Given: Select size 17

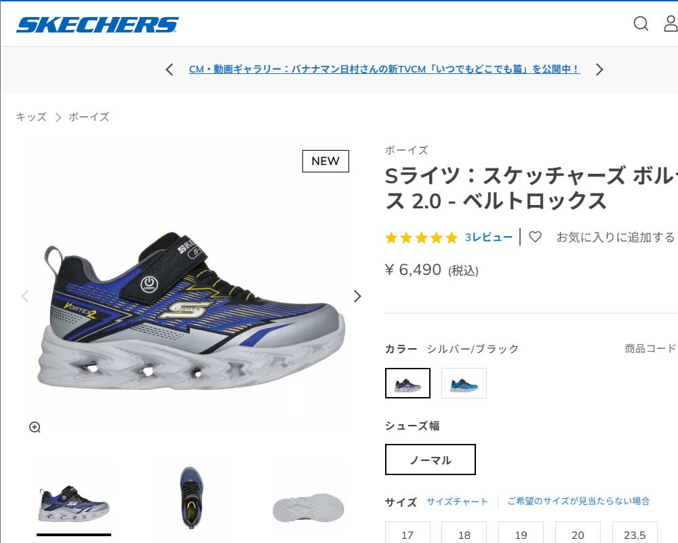Looking at the screenshot, I should coord(407,533).
